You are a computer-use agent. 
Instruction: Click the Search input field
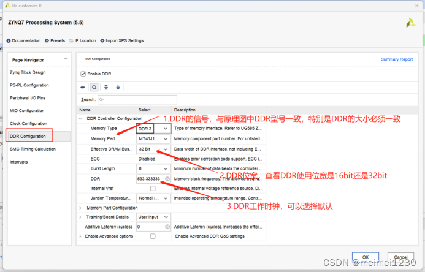point(137,100)
